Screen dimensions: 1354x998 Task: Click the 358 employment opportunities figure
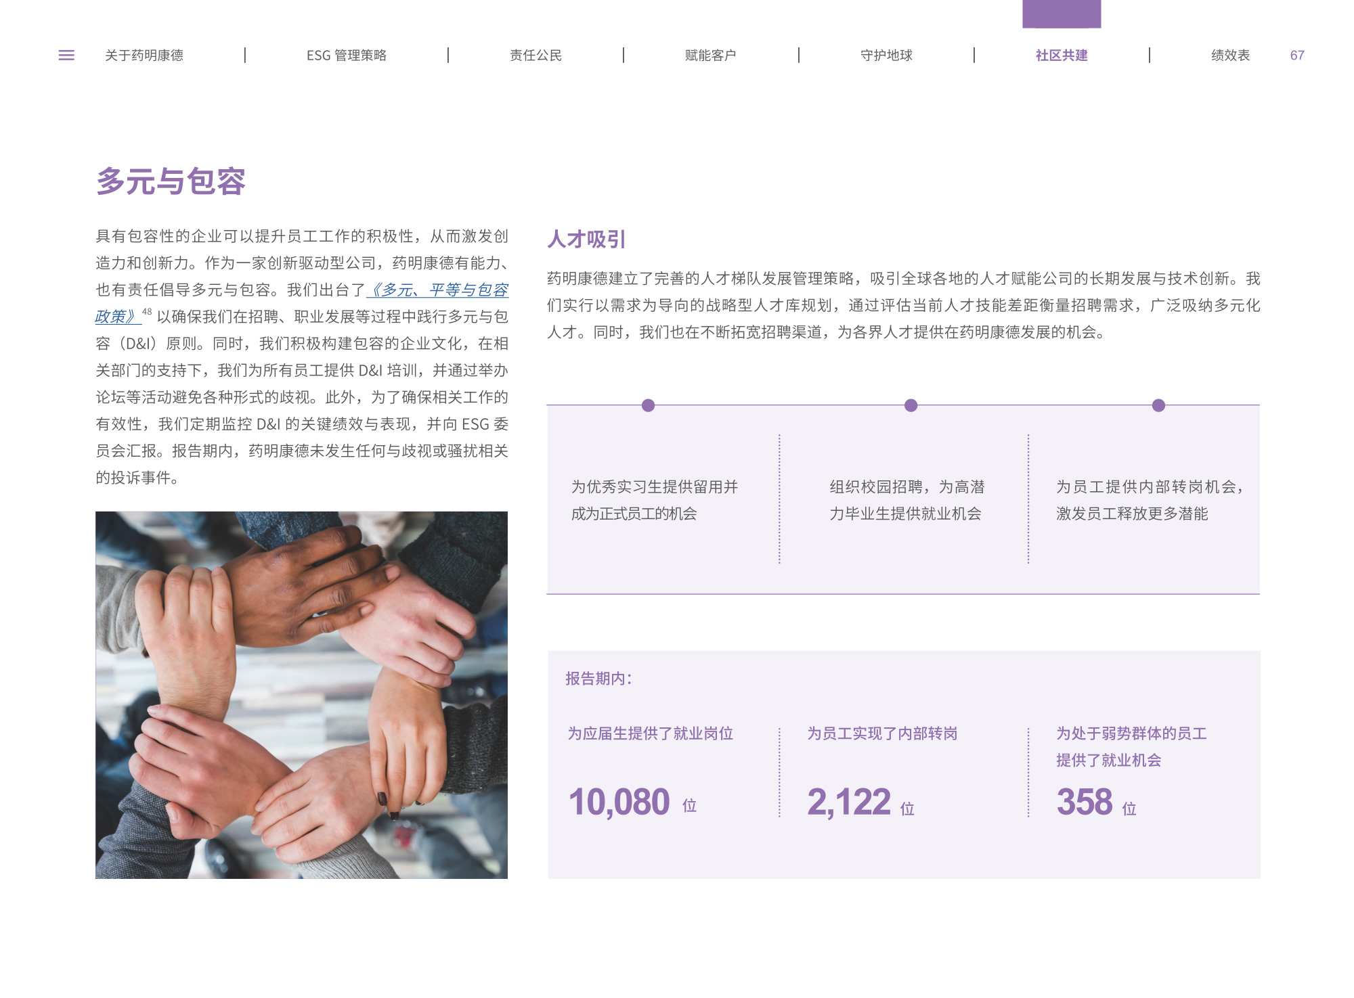[1084, 802]
